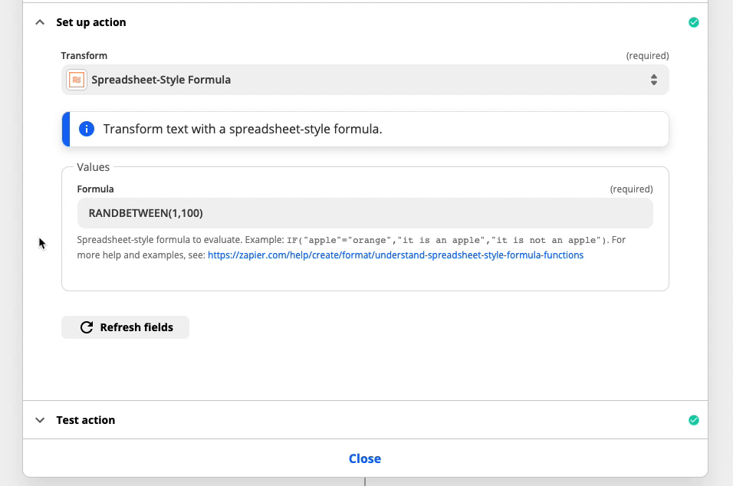Click the blue info icon in banner

coord(87,129)
